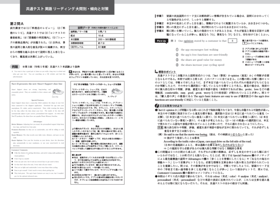The width and height of the screenshot is (280, 197).
Task: Select option ④ shoes increase cycling speed
Action: [x=200, y=65]
